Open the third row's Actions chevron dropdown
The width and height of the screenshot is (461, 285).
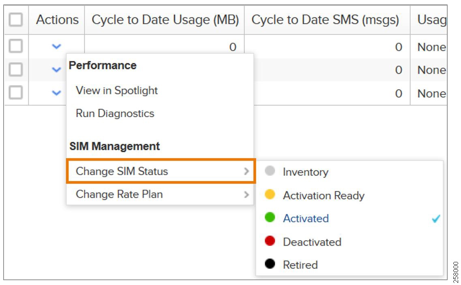[56, 93]
